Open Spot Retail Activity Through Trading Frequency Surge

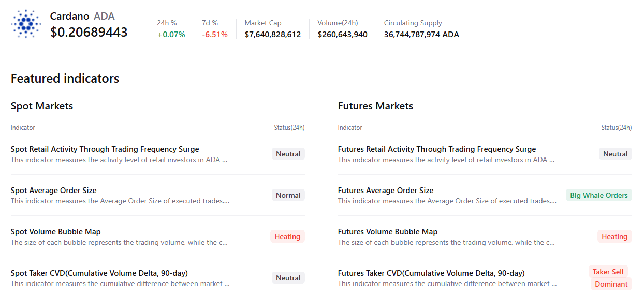click(105, 149)
